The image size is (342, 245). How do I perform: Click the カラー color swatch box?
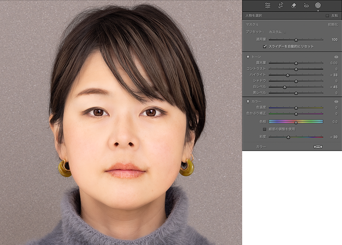coord(318,147)
